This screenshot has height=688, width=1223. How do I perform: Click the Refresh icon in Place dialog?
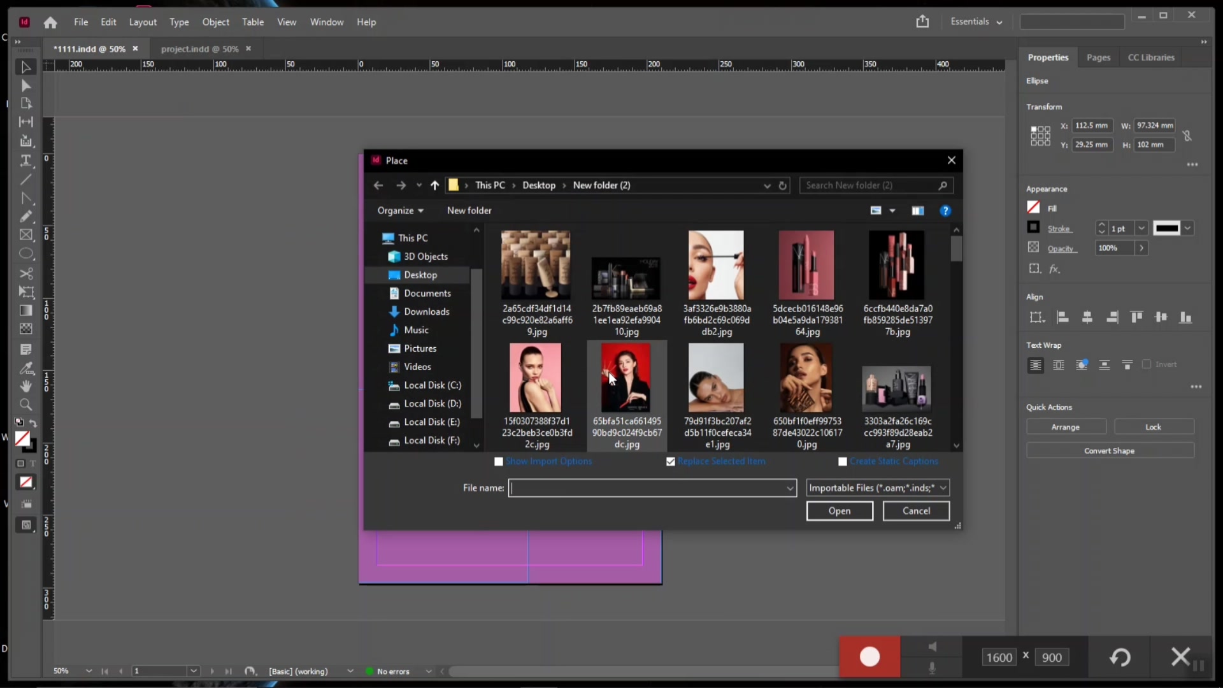click(x=783, y=185)
